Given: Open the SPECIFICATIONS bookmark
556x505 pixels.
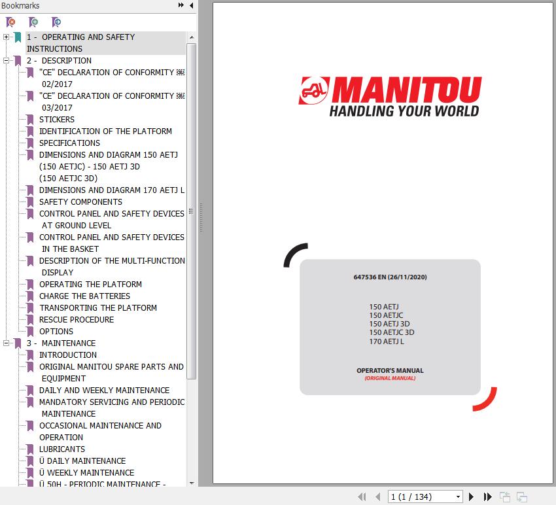Looking at the screenshot, I should [x=69, y=143].
